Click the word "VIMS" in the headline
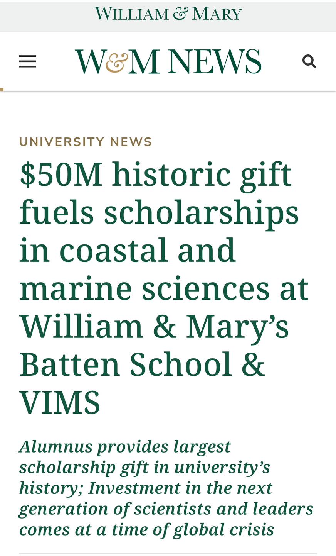336x556 pixels. click(60, 402)
